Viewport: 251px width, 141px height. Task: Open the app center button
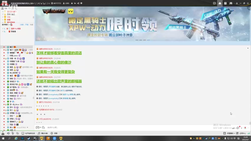pyautogui.click(x=241, y=133)
